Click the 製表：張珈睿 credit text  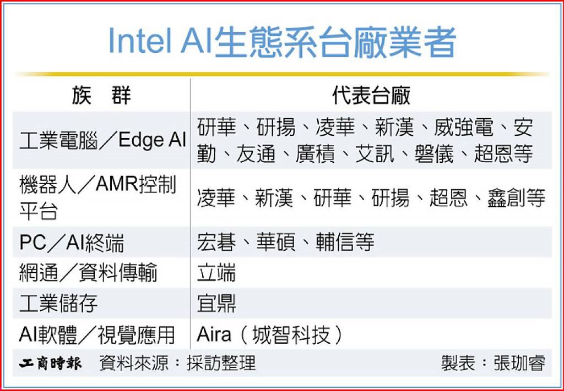pos(493,363)
